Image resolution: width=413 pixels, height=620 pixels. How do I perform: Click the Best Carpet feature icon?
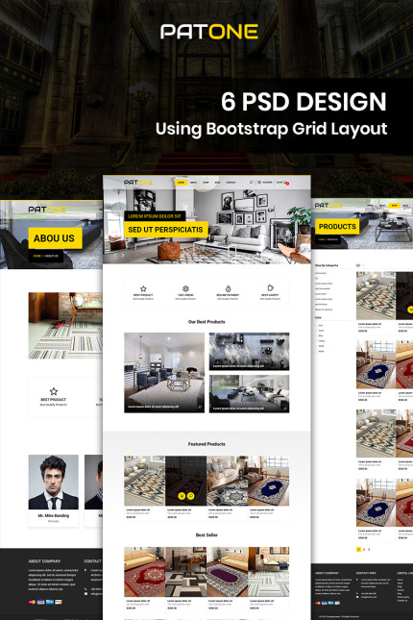(x=270, y=287)
